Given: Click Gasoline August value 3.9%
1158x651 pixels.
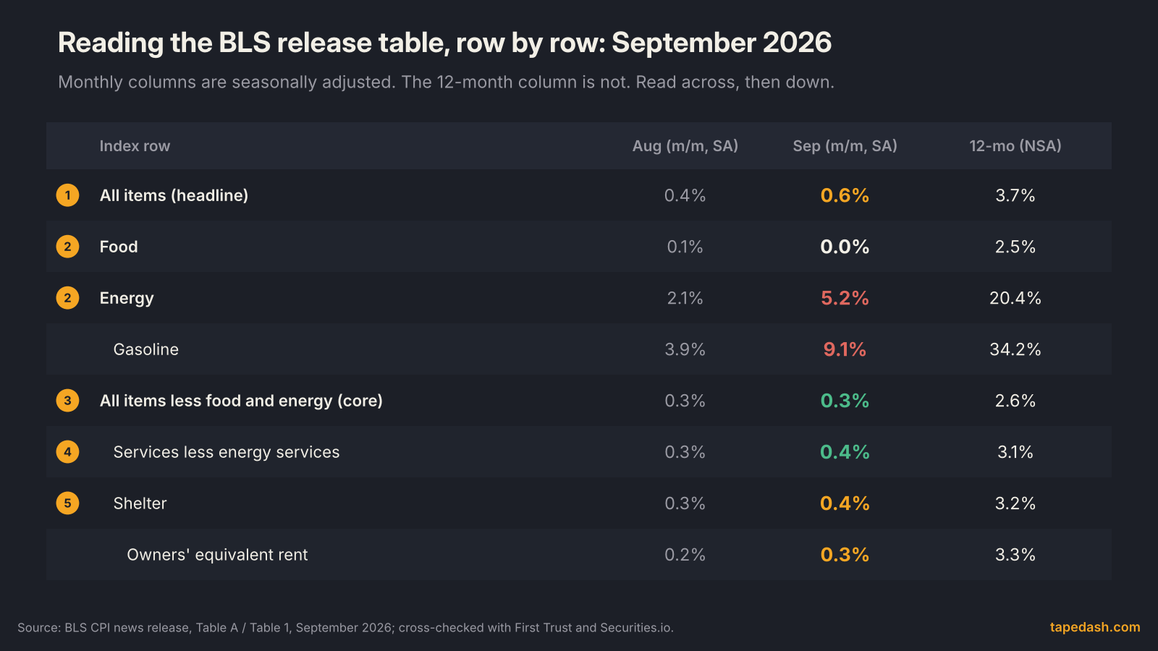Looking at the screenshot, I should (x=685, y=349).
